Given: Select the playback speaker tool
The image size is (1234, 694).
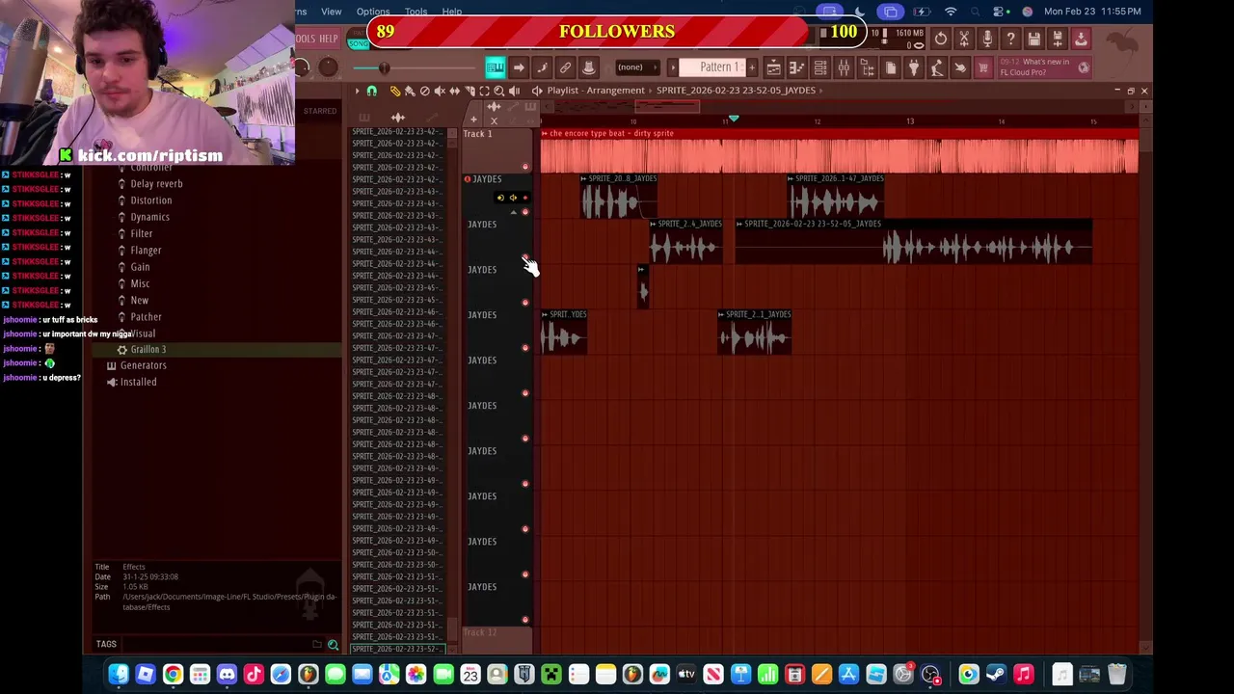Looking at the screenshot, I should point(514,91).
